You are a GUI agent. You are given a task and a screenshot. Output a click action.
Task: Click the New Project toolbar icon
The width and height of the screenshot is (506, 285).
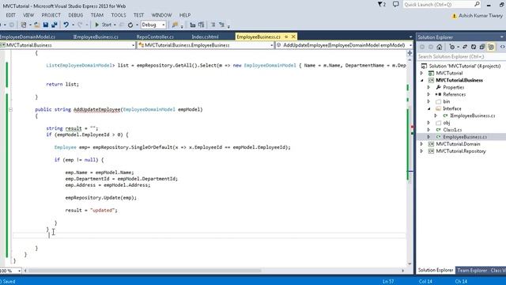[24, 25]
